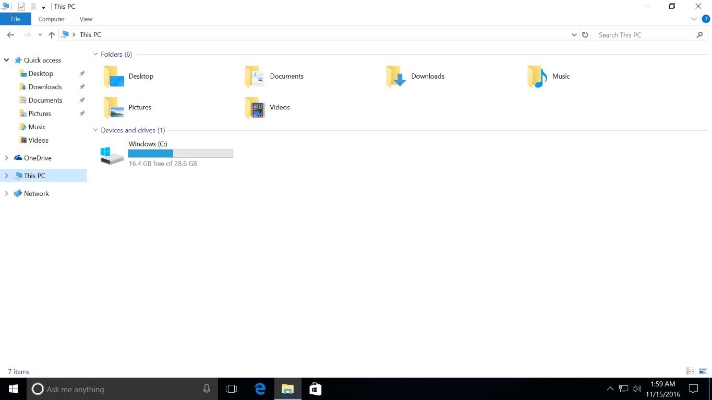Collapse the Folders (6) group

click(95, 54)
